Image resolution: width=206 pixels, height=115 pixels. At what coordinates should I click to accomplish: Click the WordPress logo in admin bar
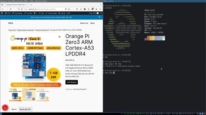2,13
